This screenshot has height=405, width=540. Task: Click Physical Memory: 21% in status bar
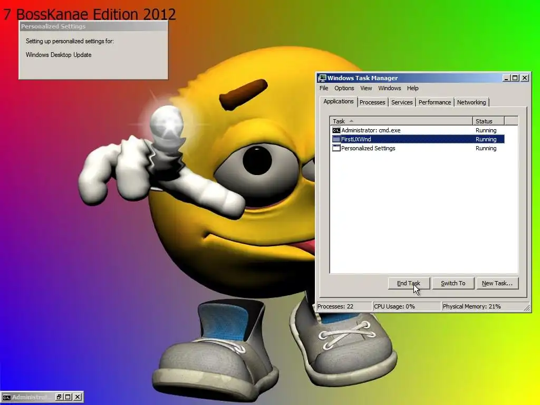coord(472,306)
